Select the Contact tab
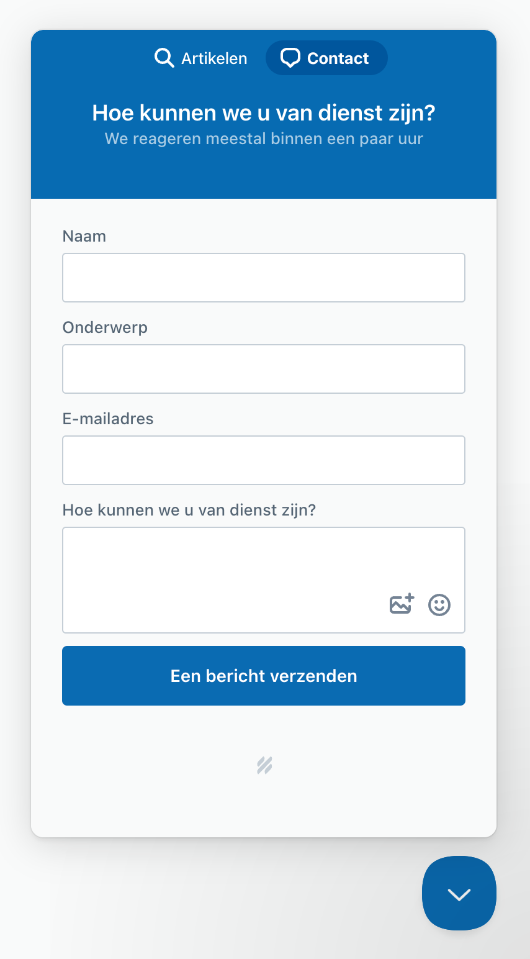This screenshot has width=530, height=959. tap(326, 58)
